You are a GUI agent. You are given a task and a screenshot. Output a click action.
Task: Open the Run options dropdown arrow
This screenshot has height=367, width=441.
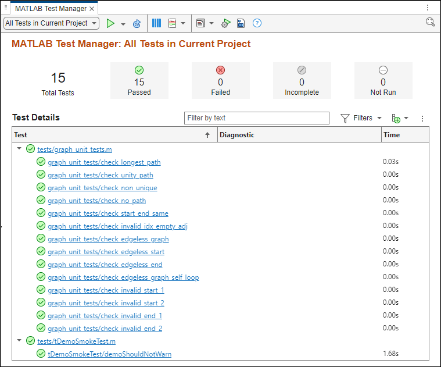[123, 24]
